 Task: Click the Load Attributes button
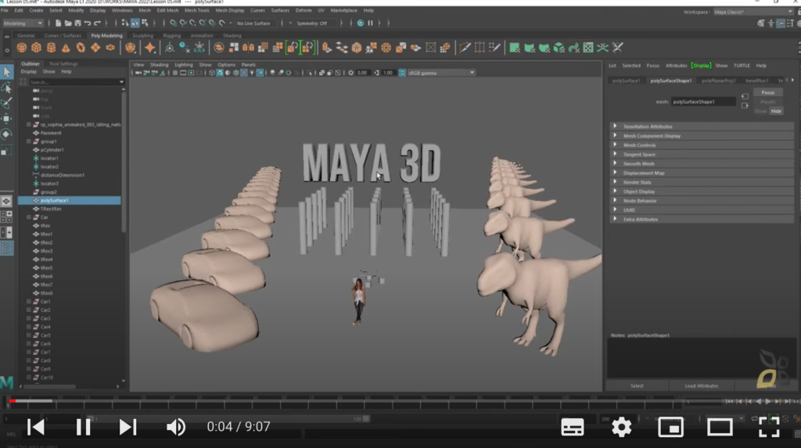702,386
